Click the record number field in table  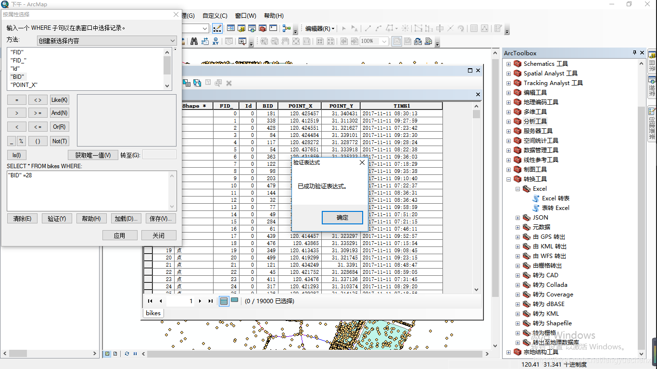(180, 301)
